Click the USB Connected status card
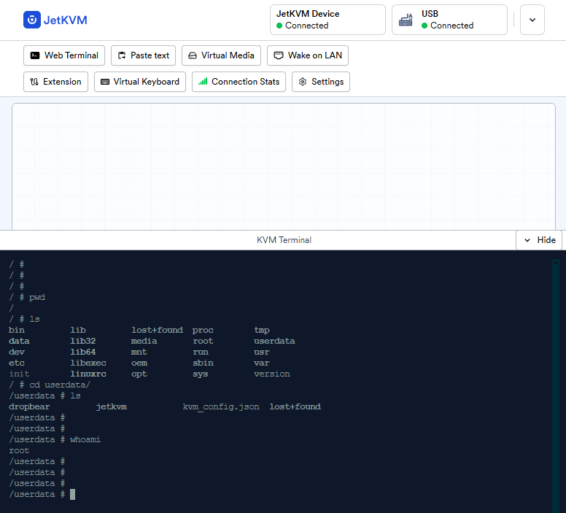Viewport: 566px width, 513px height. coord(449,20)
